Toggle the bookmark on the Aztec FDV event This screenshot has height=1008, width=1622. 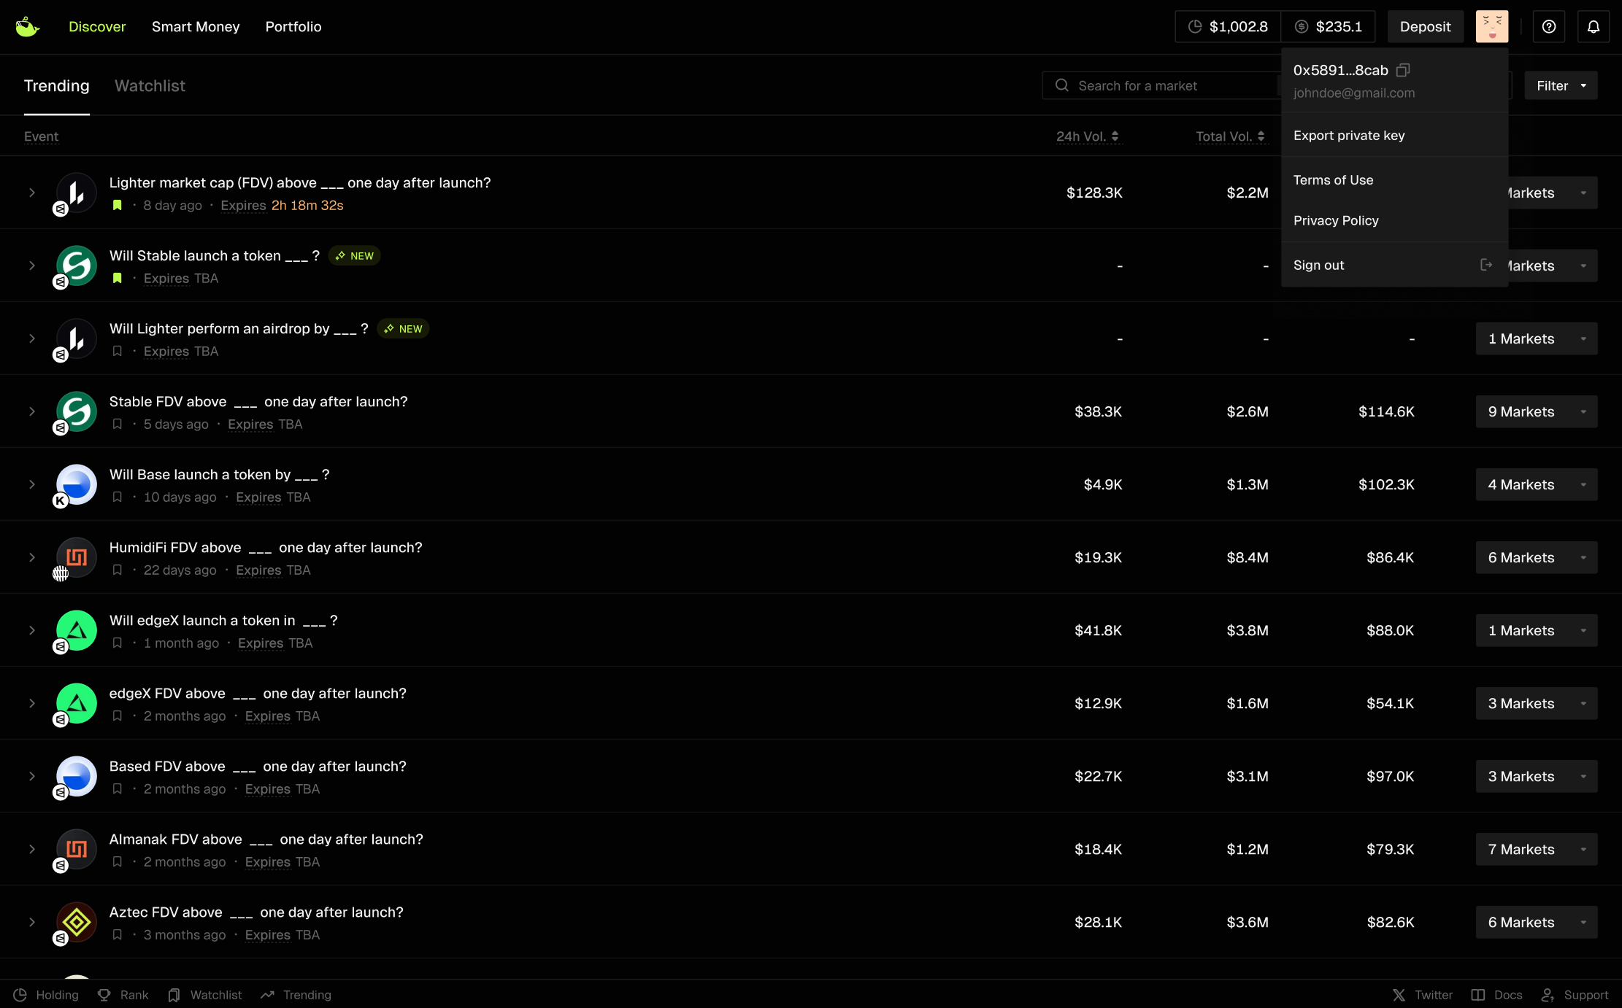(117, 934)
